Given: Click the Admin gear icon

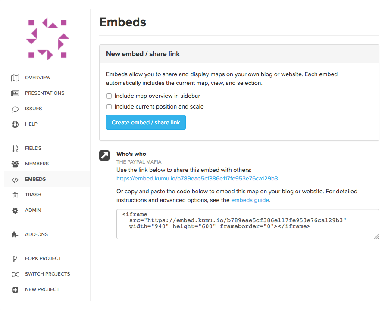Looking at the screenshot, I should pos(15,210).
